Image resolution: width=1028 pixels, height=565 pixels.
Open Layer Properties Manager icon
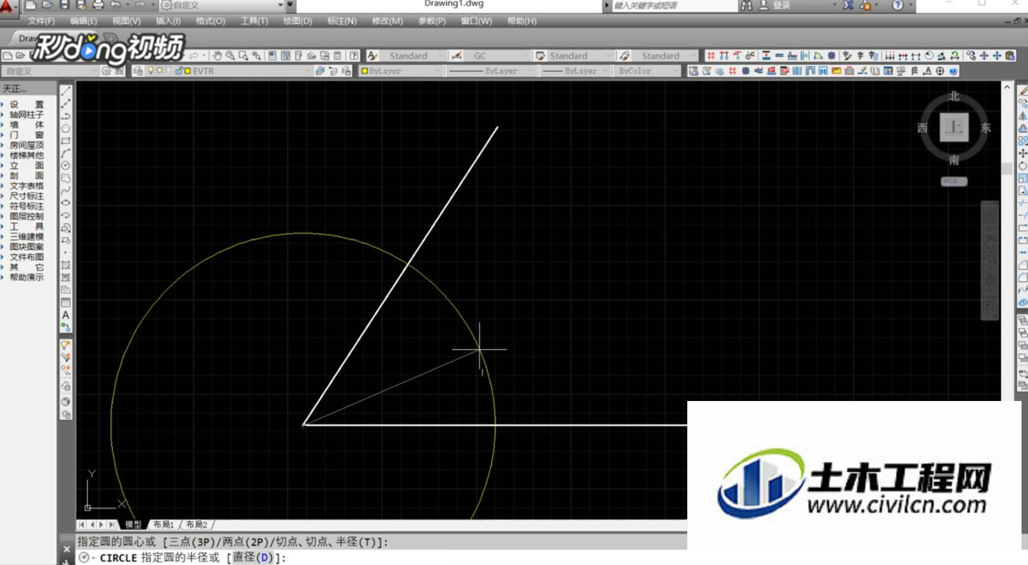pyautogui.click(x=137, y=71)
